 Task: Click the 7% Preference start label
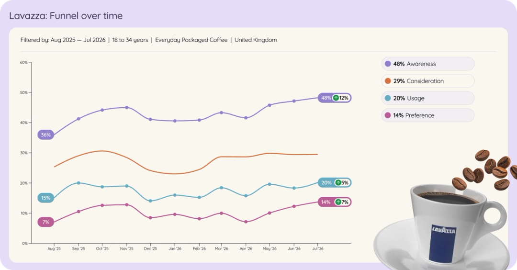pyautogui.click(x=46, y=222)
